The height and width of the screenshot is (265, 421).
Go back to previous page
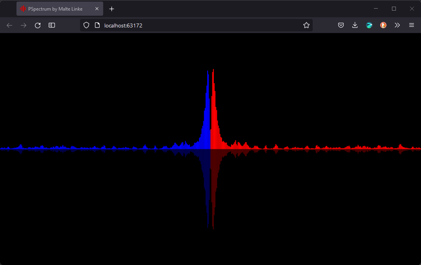coord(9,25)
